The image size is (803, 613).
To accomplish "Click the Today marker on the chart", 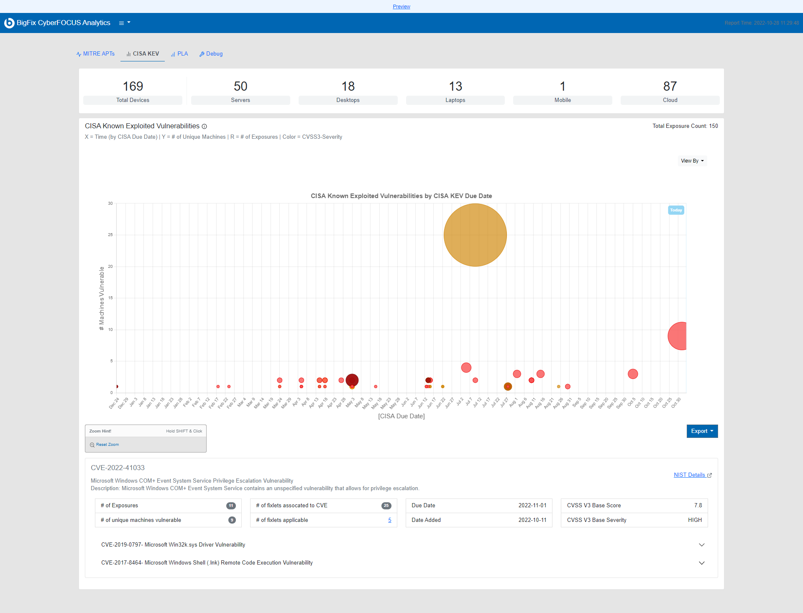I will pos(676,210).
